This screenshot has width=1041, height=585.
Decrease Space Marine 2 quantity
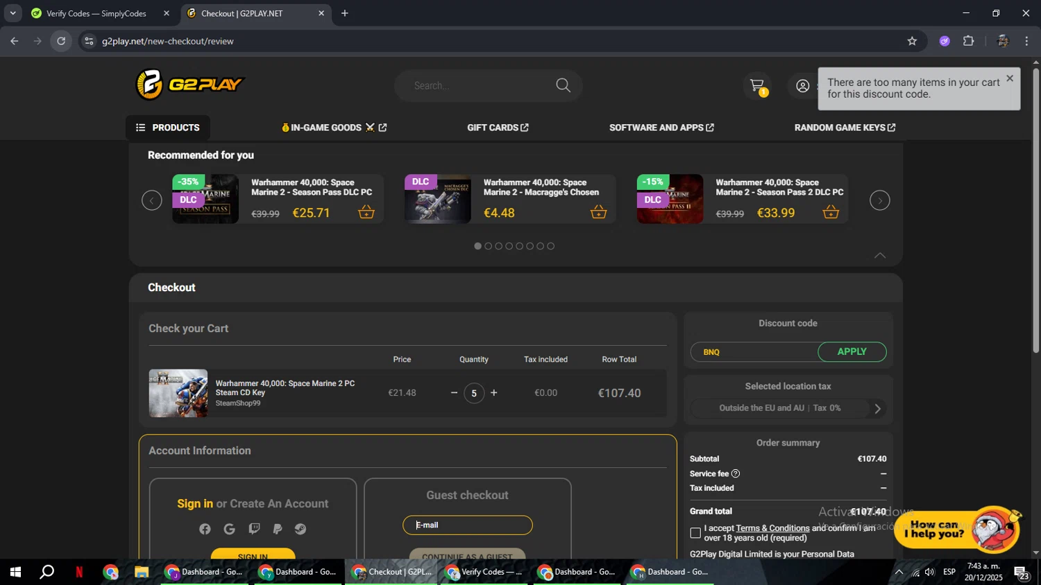click(454, 393)
